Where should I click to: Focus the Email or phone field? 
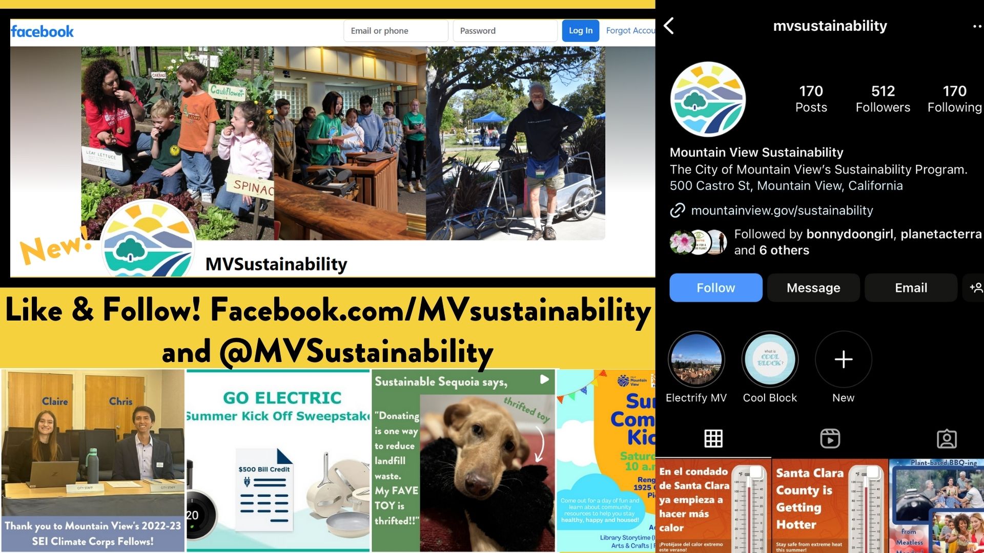[x=396, y=31]
